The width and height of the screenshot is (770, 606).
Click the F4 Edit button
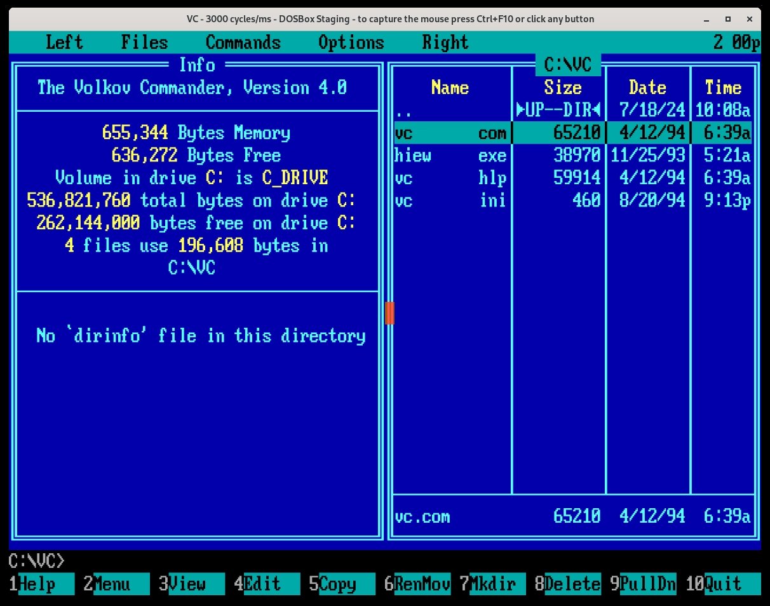[262, 584]
